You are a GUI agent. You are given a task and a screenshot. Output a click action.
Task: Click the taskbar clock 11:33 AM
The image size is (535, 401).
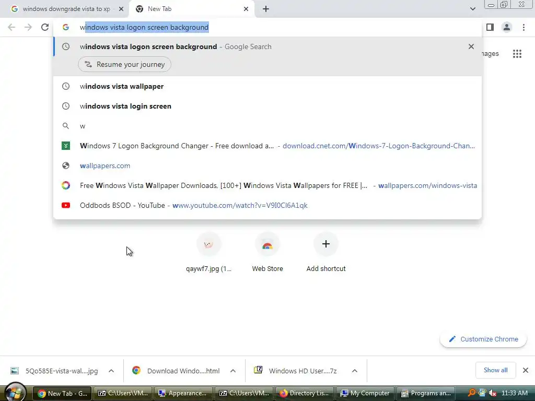[x=515, y=393]
